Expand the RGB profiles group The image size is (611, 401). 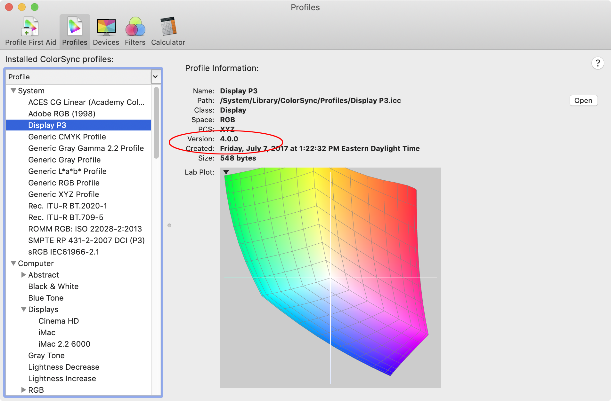coord(24,390)
